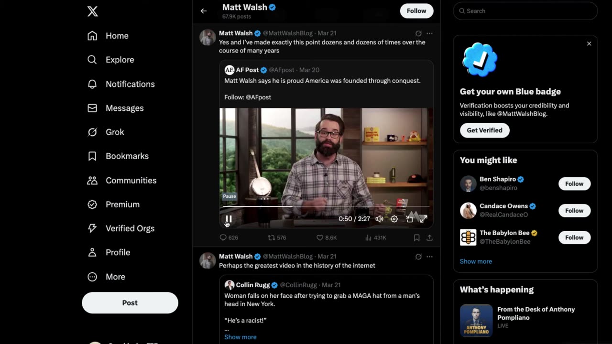
Task: Open The Babylon Bee avatar
Action: (468, 237)
